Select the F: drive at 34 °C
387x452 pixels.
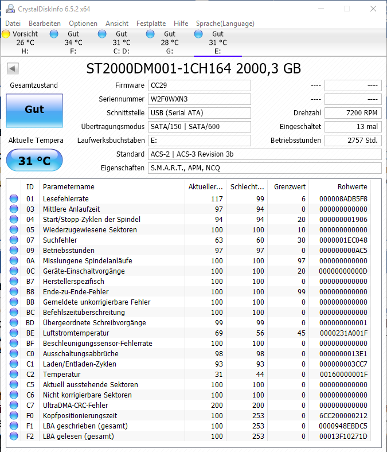[x=73, y=42]
